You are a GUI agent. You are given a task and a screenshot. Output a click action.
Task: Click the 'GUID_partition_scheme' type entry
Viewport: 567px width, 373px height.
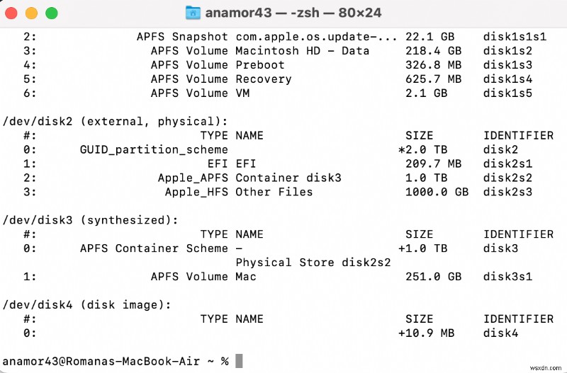point(154,149)
